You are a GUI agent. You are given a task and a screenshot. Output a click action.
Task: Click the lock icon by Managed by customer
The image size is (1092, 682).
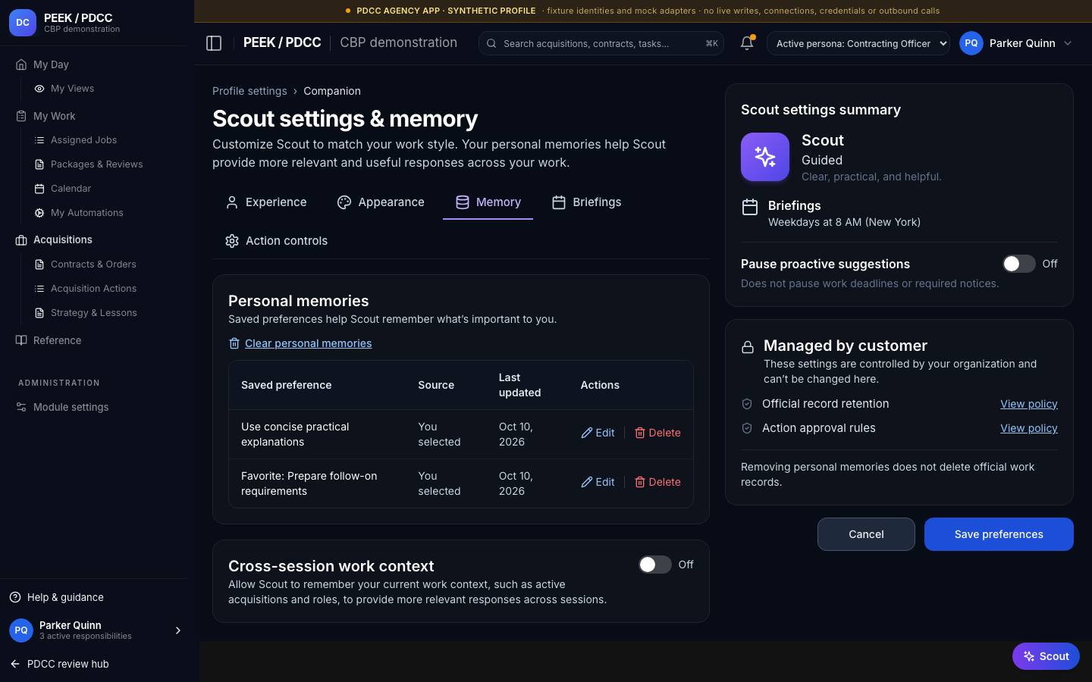click(748, 347)
